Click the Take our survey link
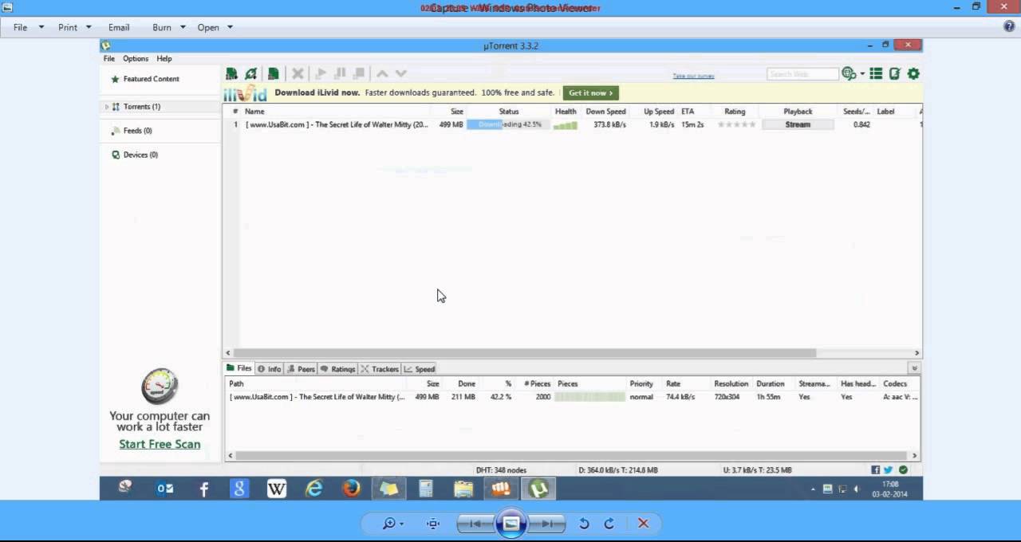The height and width of the screenshot is (542, 1021). click(693, 76)
